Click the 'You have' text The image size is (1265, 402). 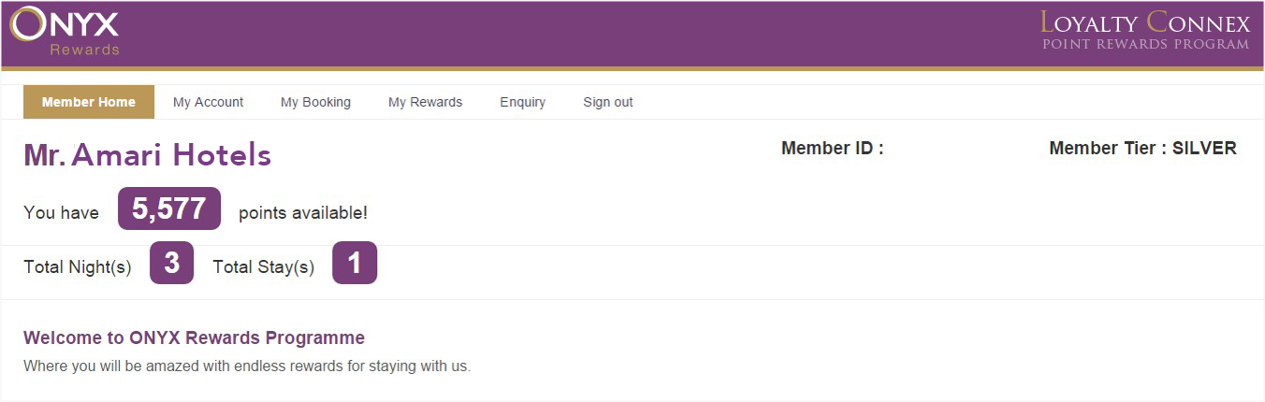coord(61,213)
